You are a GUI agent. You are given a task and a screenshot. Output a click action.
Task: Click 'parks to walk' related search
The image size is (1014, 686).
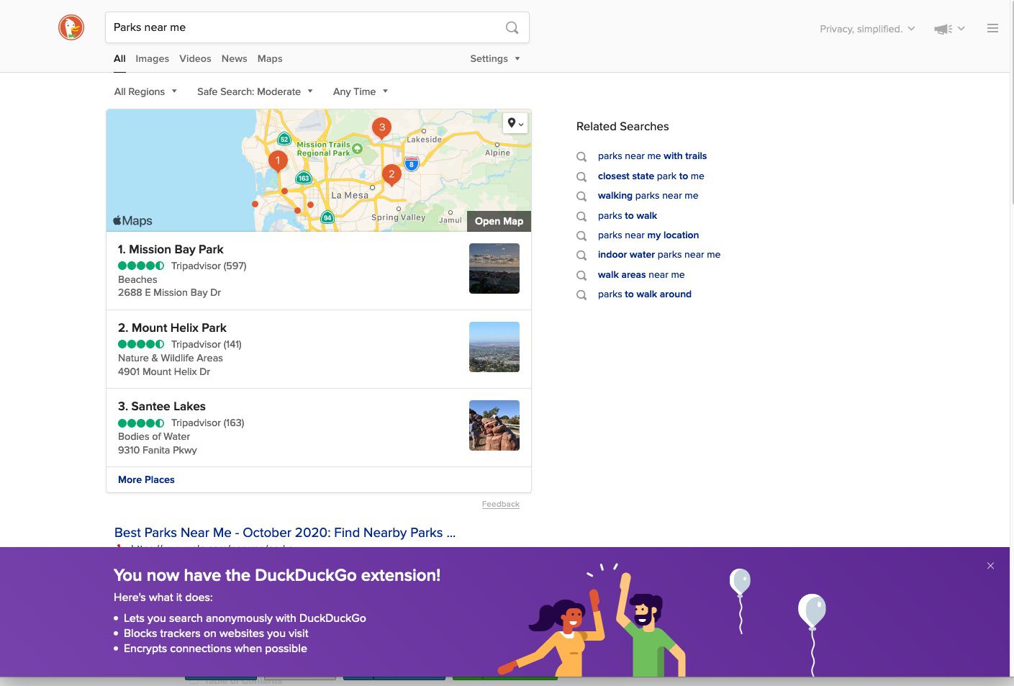628,215
